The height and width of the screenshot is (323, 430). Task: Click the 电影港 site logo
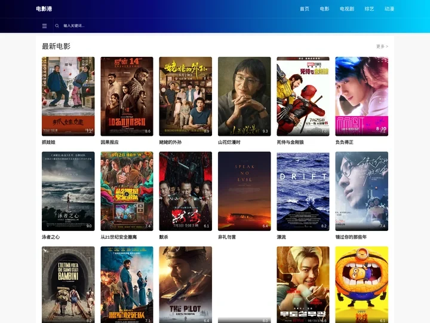44,9
